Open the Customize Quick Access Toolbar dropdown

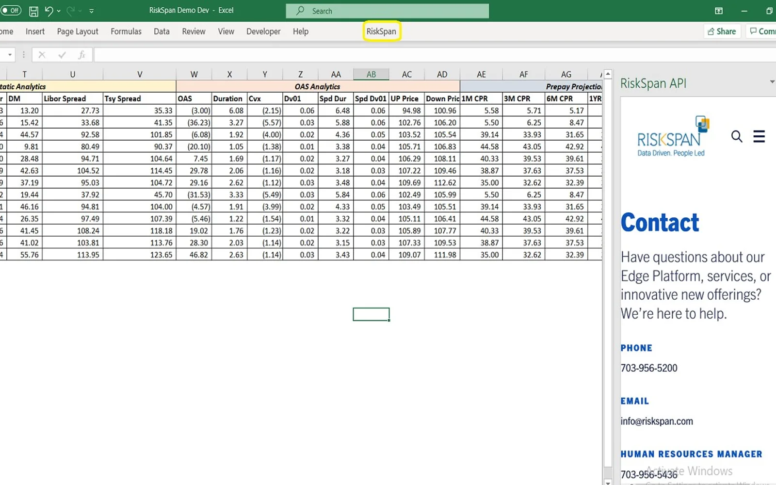click(91, 11)
